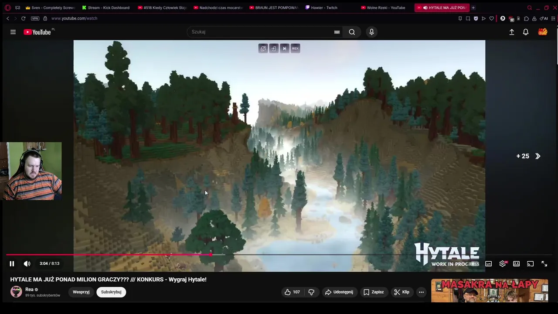Open the upload video icon
The image size is (558, 314).
pyautogui.click(x=512, y=32)
